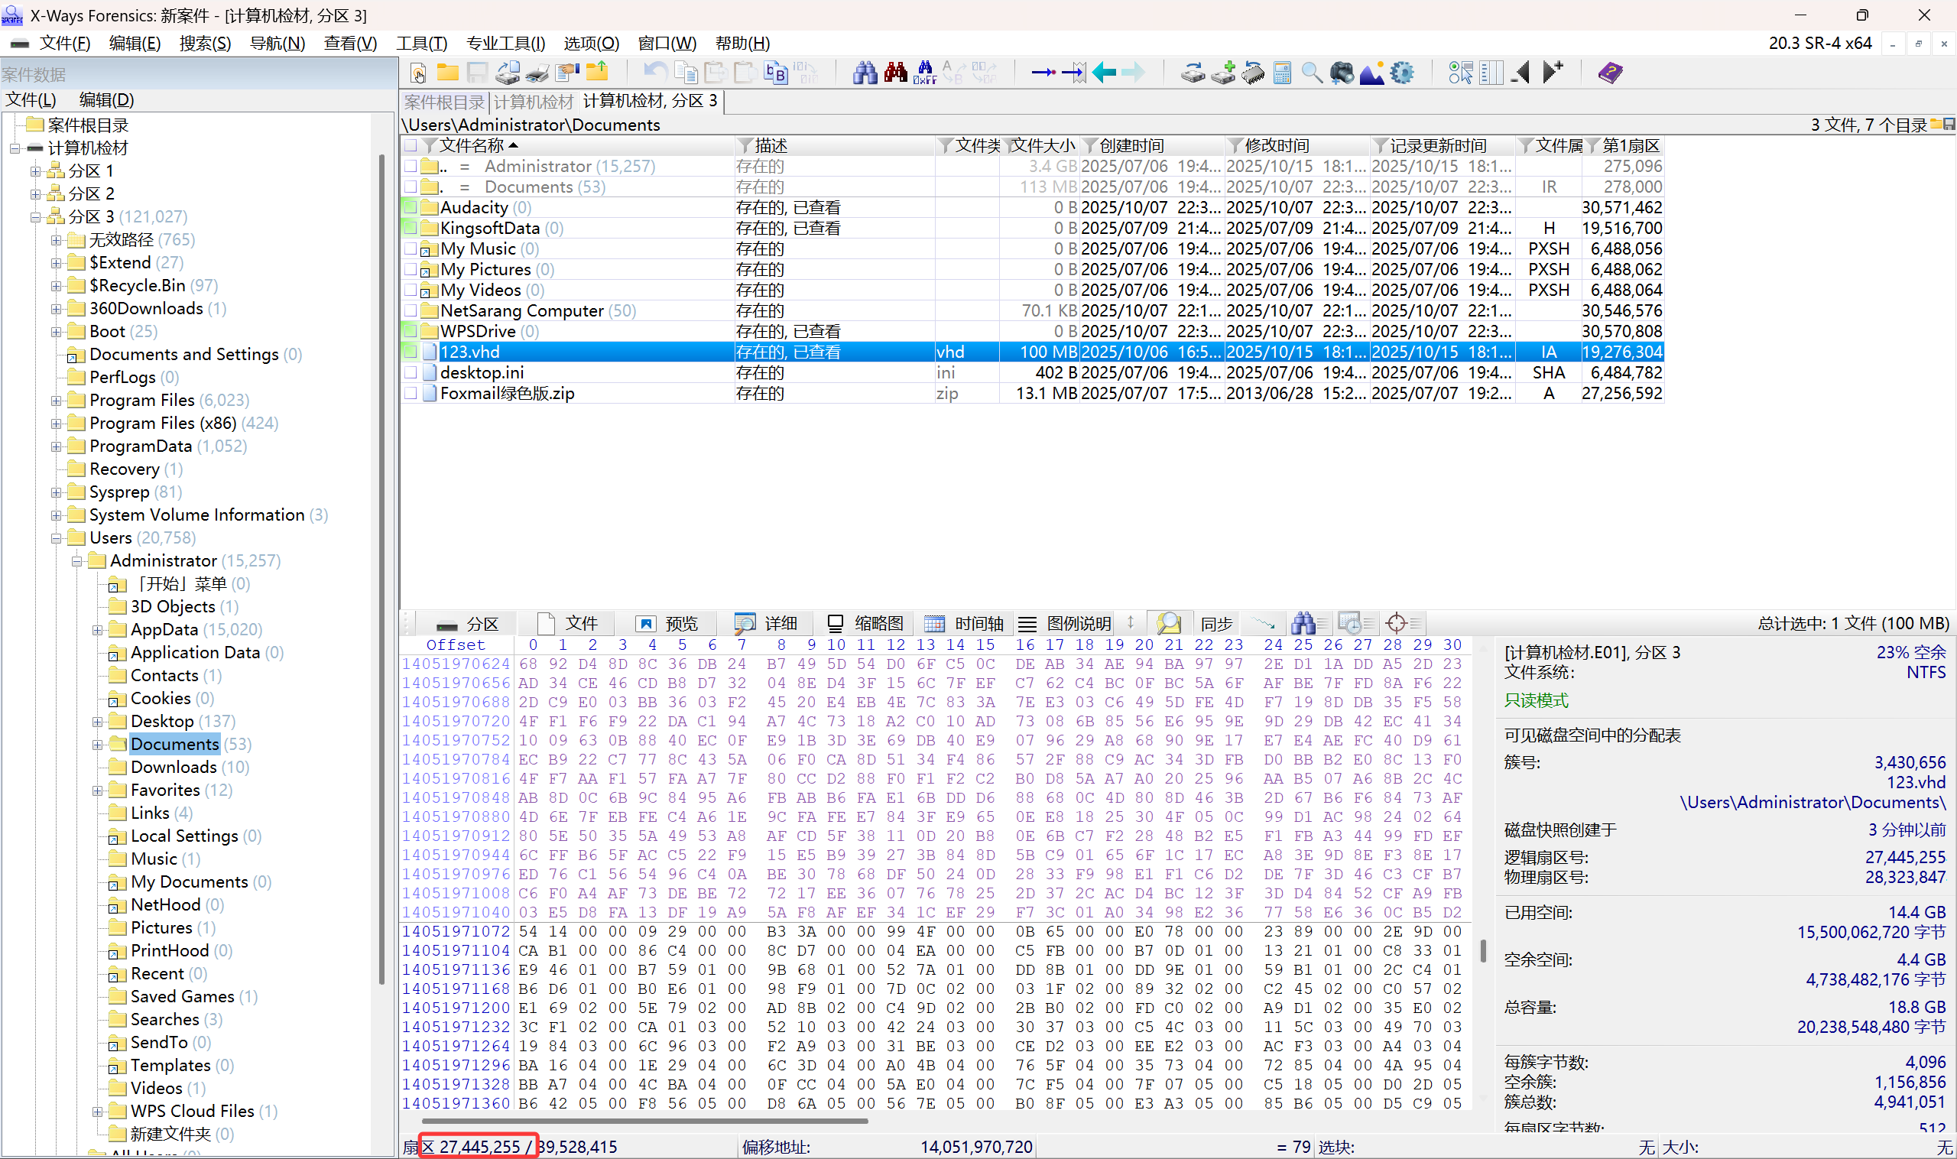Collapse the Users folder tree node

click(57, 538)
